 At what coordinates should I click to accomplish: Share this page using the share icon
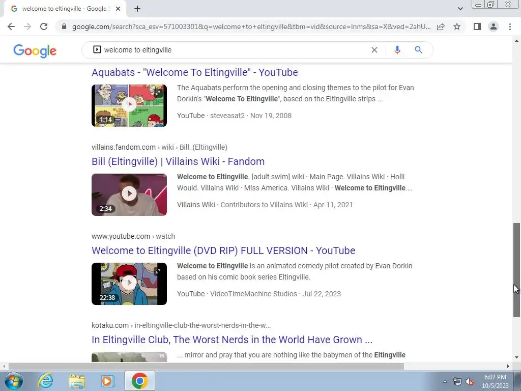[x=441, y=26]
